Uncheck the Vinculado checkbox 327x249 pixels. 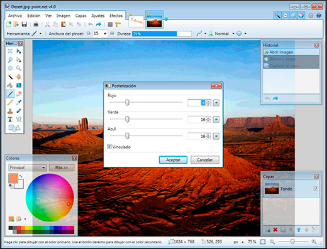pos(109,147)
